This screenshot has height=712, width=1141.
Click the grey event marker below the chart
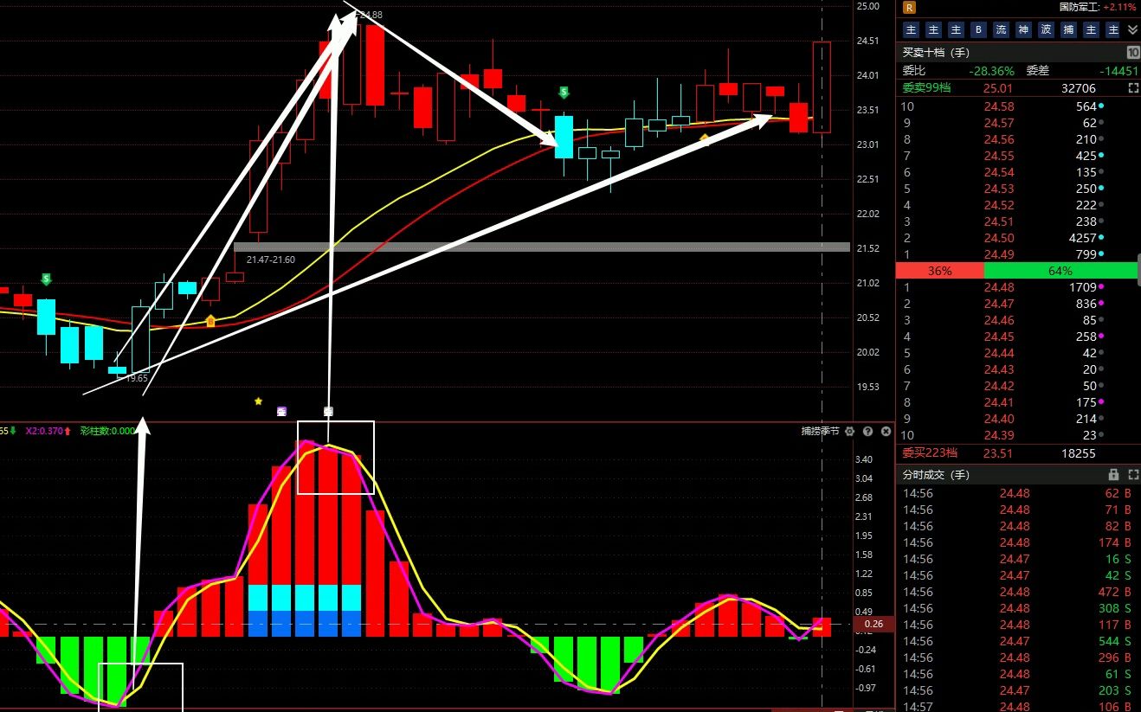click(x=328, y=411)
